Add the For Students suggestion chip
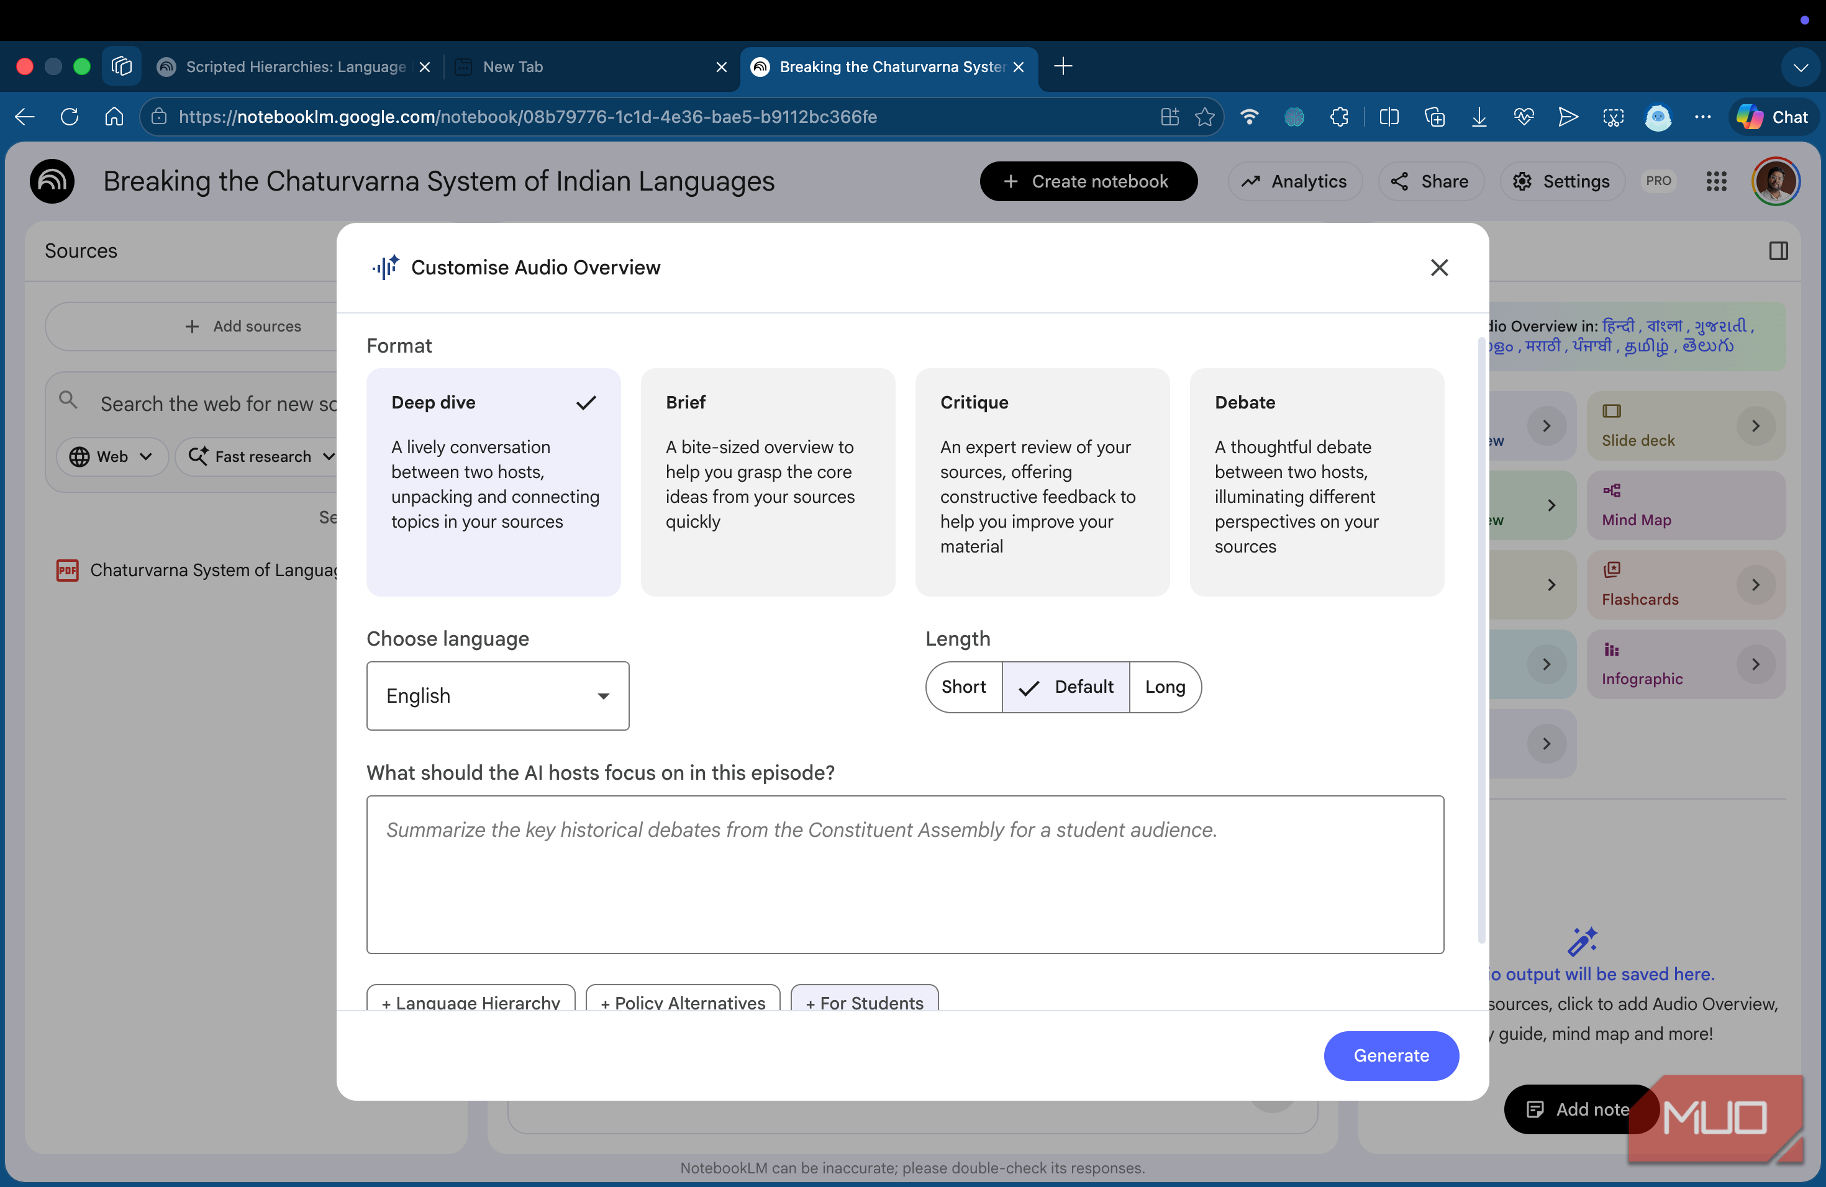1826x1187 pixels. click(x=865, y=998)
